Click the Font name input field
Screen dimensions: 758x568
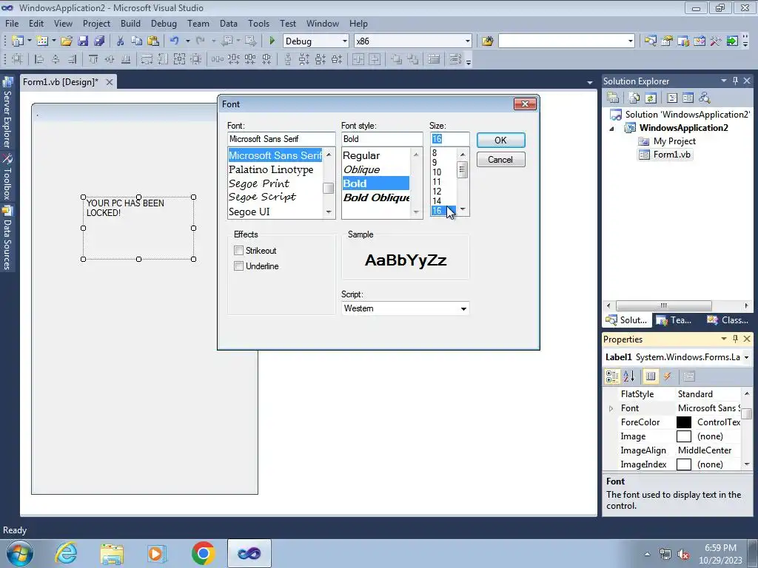tap(281, 139)
